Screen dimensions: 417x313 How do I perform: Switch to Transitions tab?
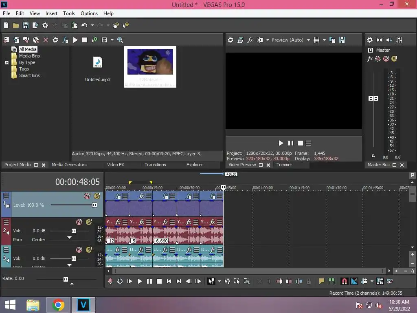pos(155,165)
